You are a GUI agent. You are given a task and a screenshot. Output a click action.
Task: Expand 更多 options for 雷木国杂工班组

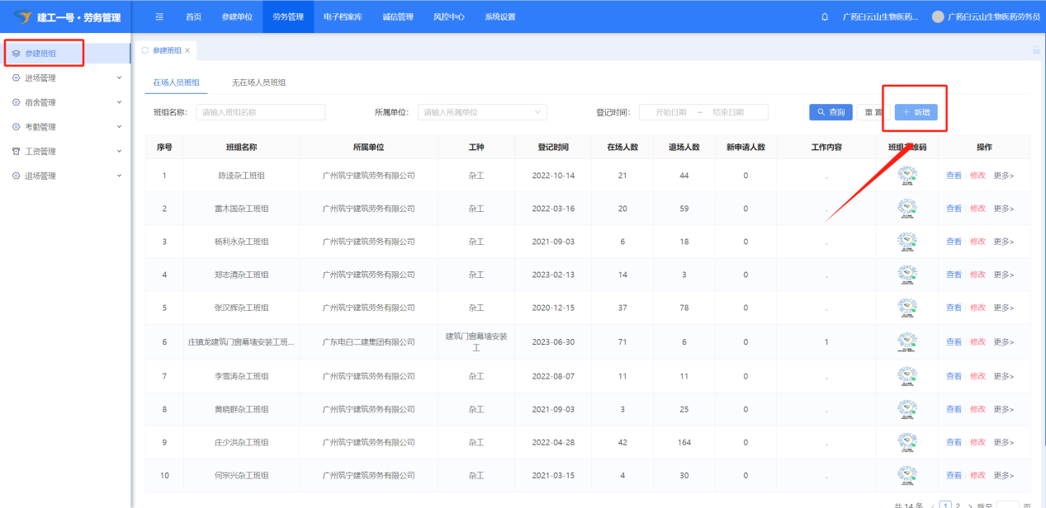point(1003,209)
